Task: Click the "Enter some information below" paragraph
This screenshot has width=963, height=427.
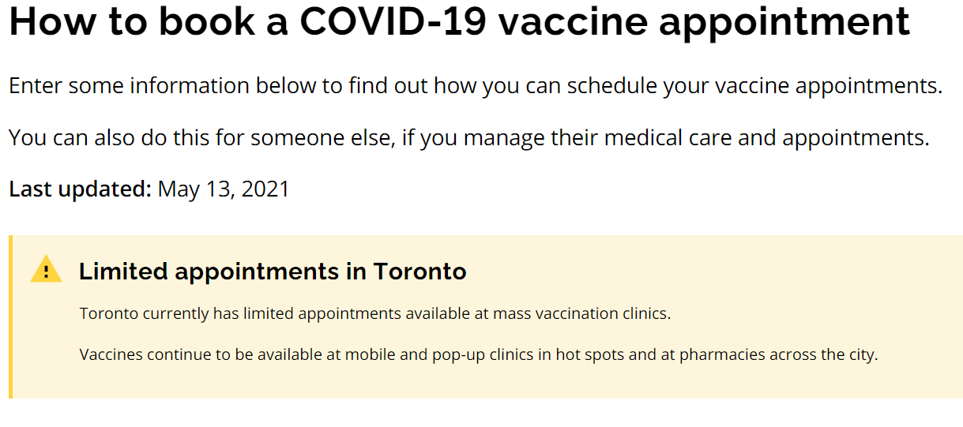Action: 476,85
